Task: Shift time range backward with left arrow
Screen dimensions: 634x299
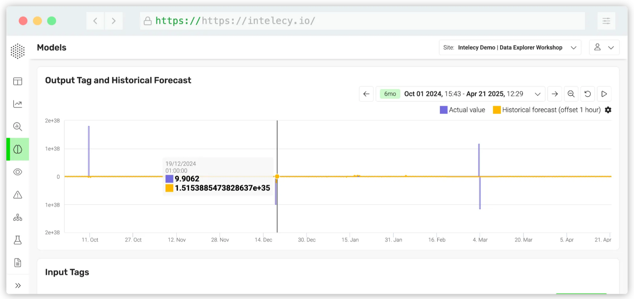Action: coord(366,94)
